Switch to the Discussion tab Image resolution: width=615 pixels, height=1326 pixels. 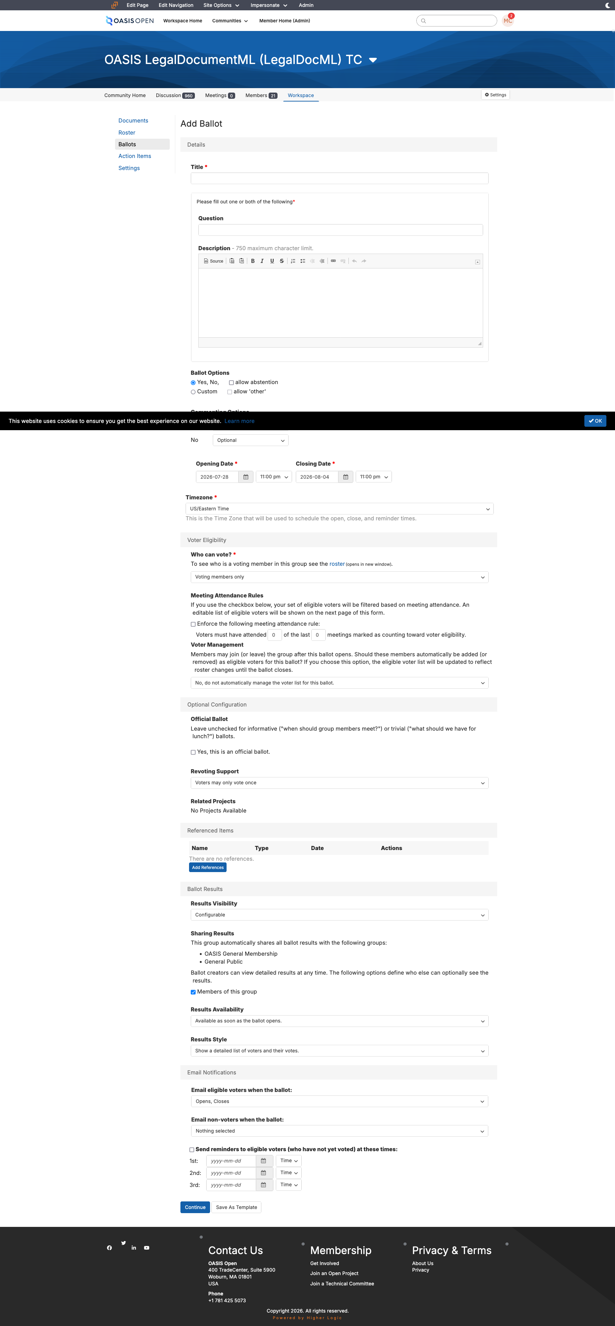pyautogui.click(x=175, y=96)
